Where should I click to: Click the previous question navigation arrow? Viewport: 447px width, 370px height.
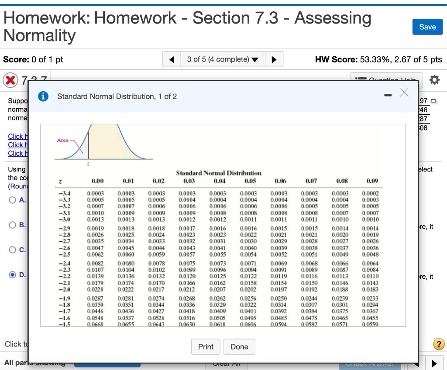click(x=172, y=59)
